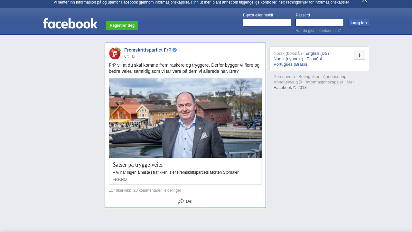Image resolution: width=412 pixels, height=232 pixels.
Task: Focus the E-post eller mobil field
Action: 267,23
